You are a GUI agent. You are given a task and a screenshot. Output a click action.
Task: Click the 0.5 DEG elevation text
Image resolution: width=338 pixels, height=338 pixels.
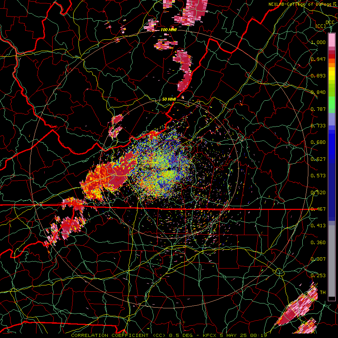pos(181,335)
